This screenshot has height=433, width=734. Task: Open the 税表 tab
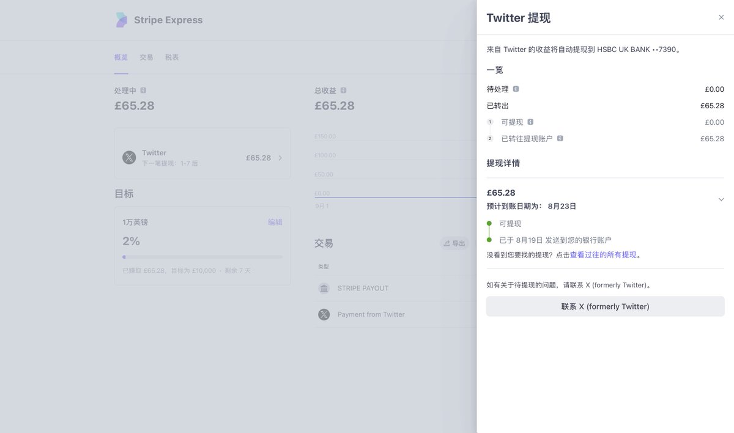(x=172, y=57)
